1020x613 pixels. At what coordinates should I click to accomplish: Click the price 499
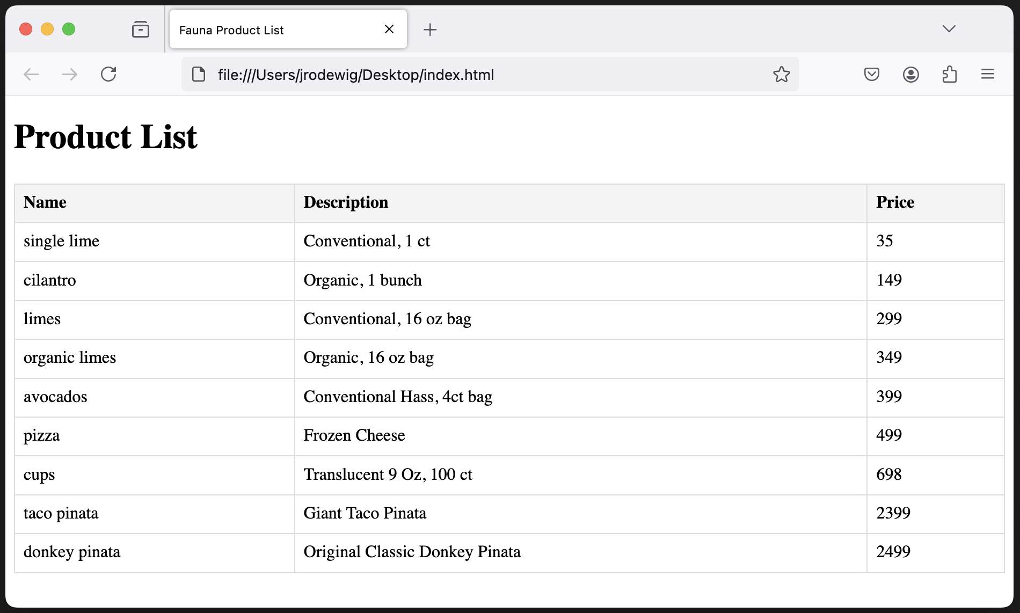click(x=888, y=435)
